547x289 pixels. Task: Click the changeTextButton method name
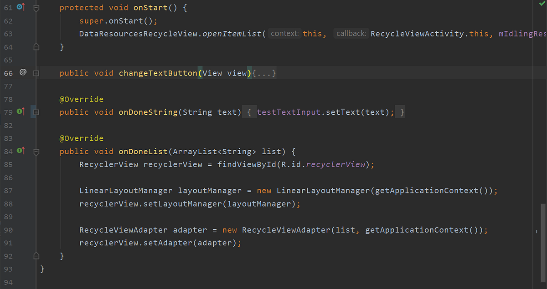pyautogui.click(x=157, y=72)
